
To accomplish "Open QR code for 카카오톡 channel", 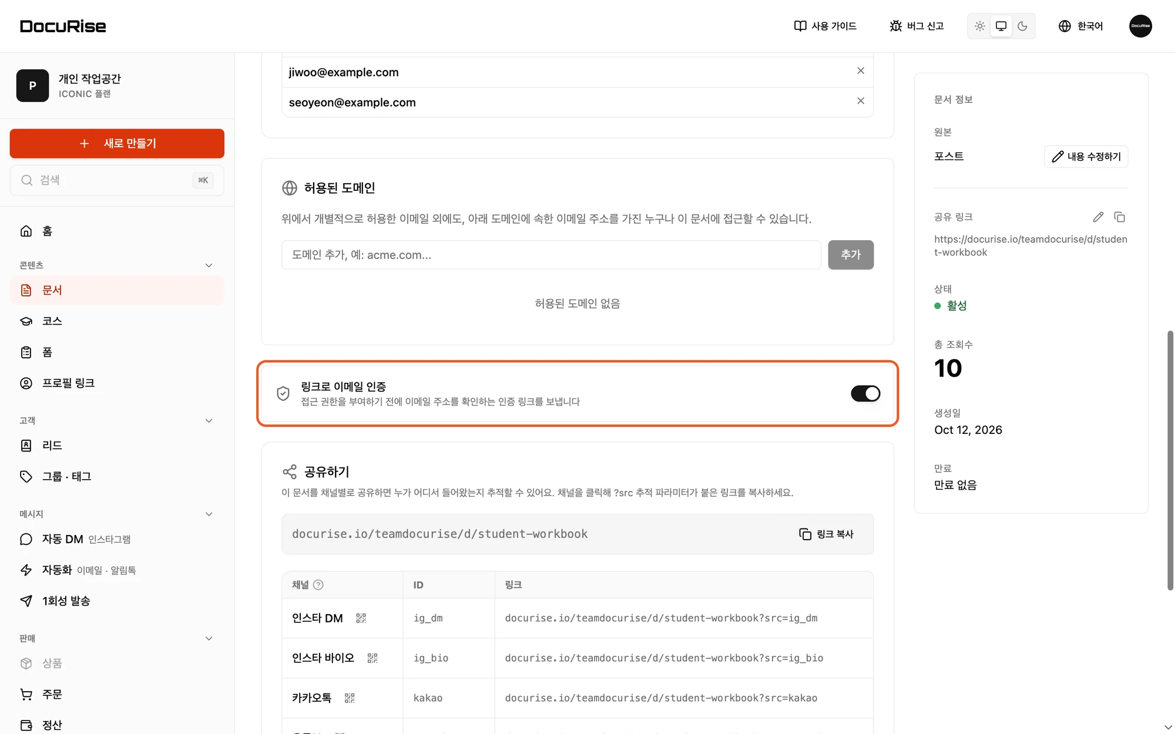I will click(350, 698).
